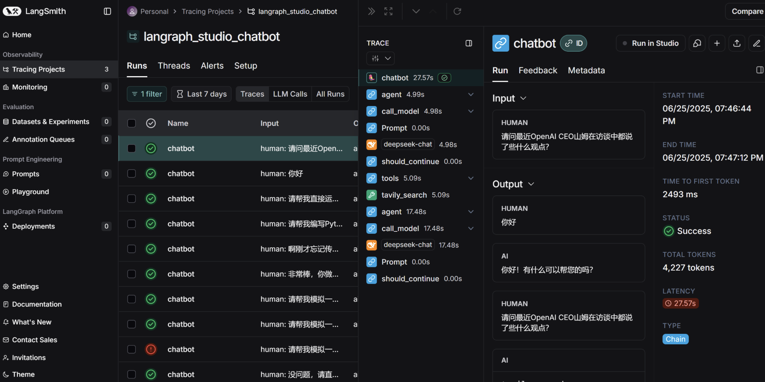Screen dimensions: 765x382
Task: Click the plus add icon button
Action: [x=717, y=43]
